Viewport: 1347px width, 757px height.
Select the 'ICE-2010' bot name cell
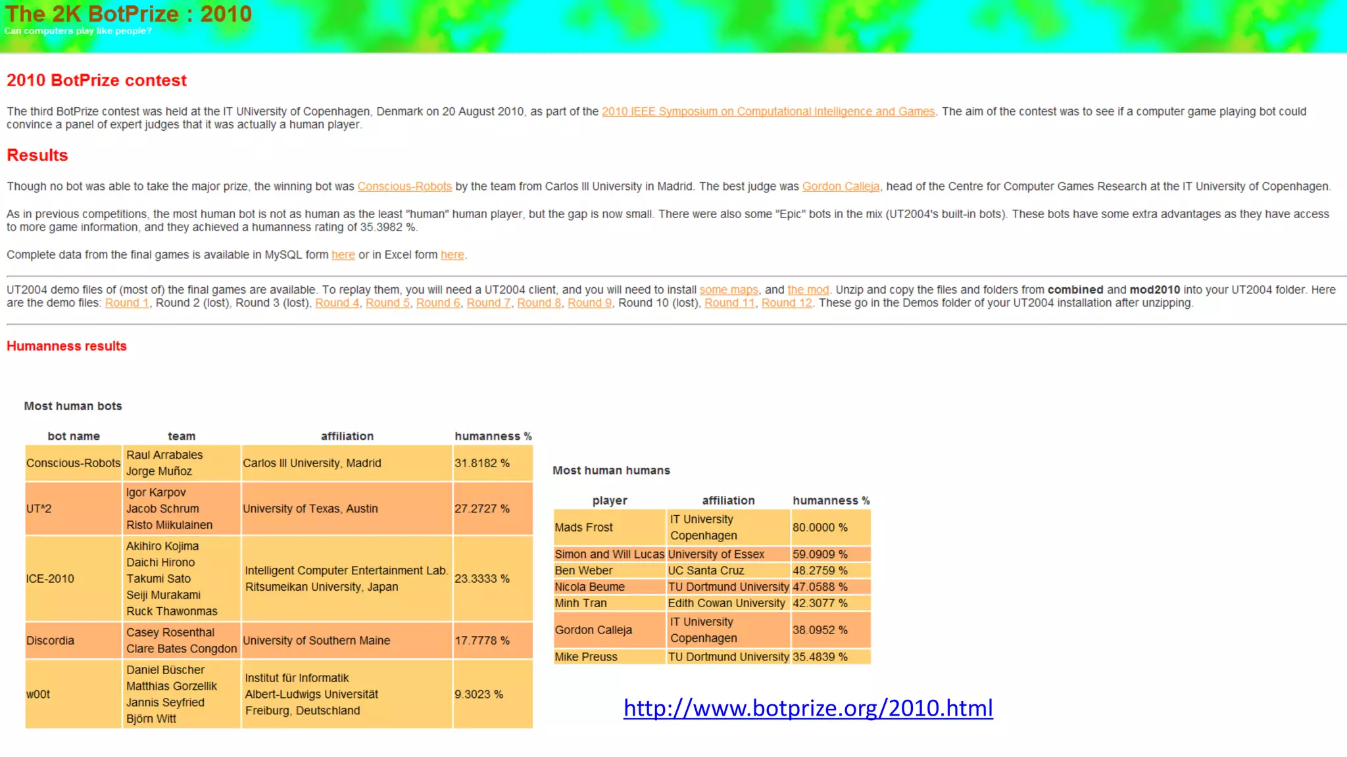click(73, 579)
